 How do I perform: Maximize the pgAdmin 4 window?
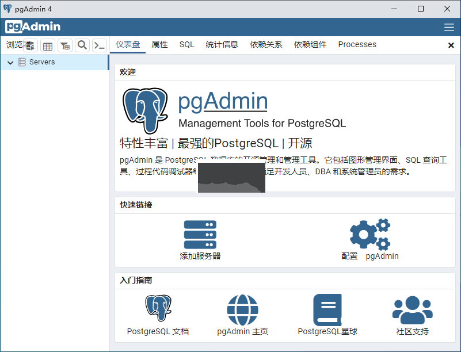[x=421, y=9]
